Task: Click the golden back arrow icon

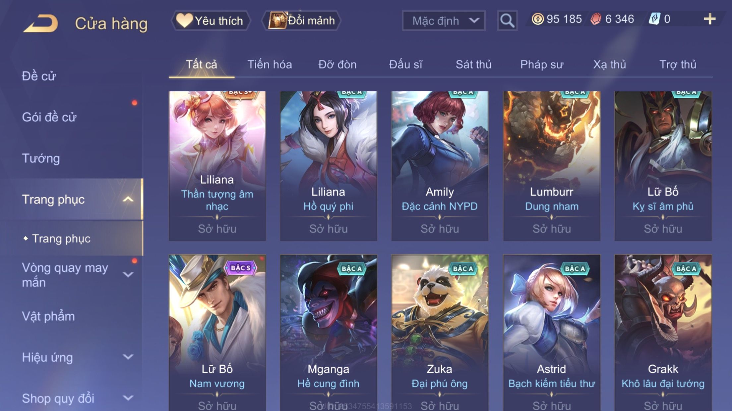Action: (x=41, y=23)
